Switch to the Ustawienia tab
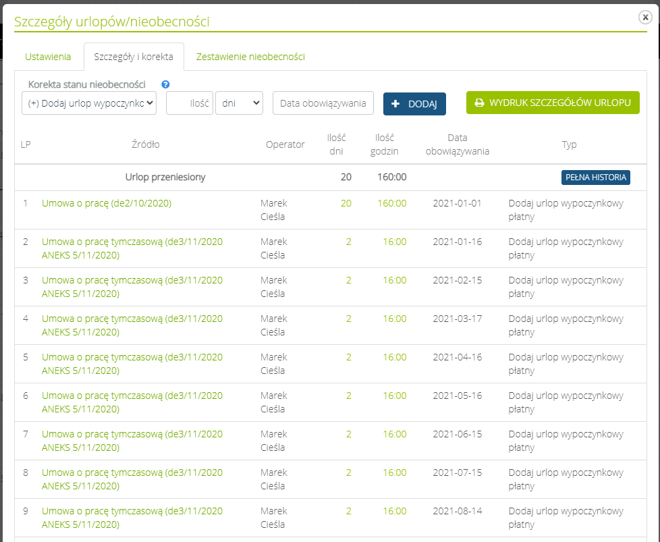This screenshot has height=542, width=660. tap(48, 57)
